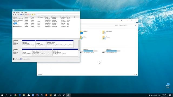Sort by the Capacity column header
Screen dimensions: 173x97
pyautogui.click(x=56, y=17)
